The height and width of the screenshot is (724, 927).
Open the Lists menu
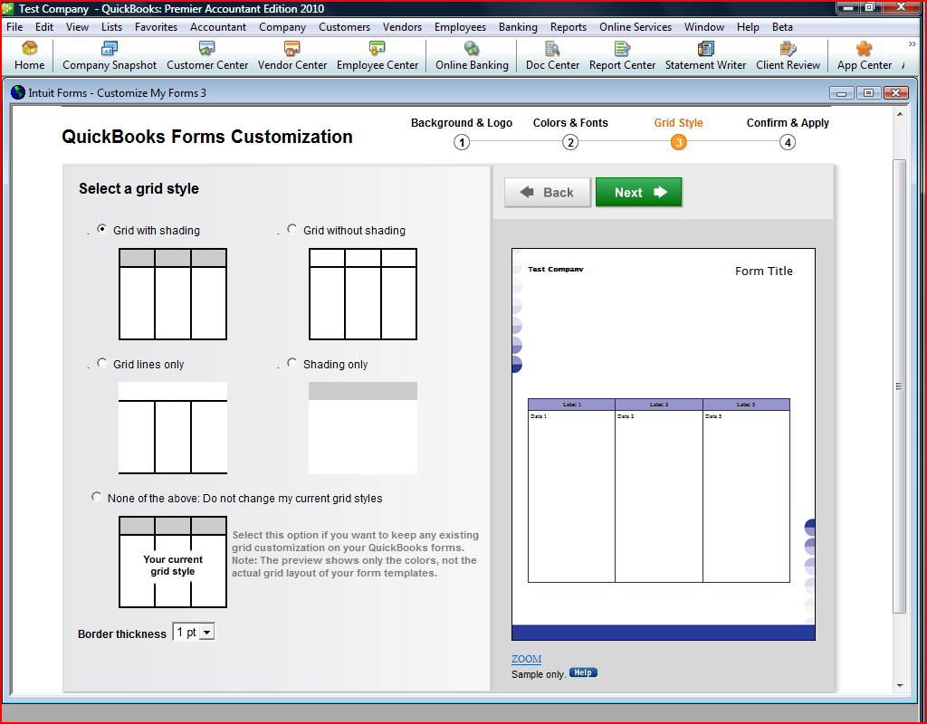[111, 27]
